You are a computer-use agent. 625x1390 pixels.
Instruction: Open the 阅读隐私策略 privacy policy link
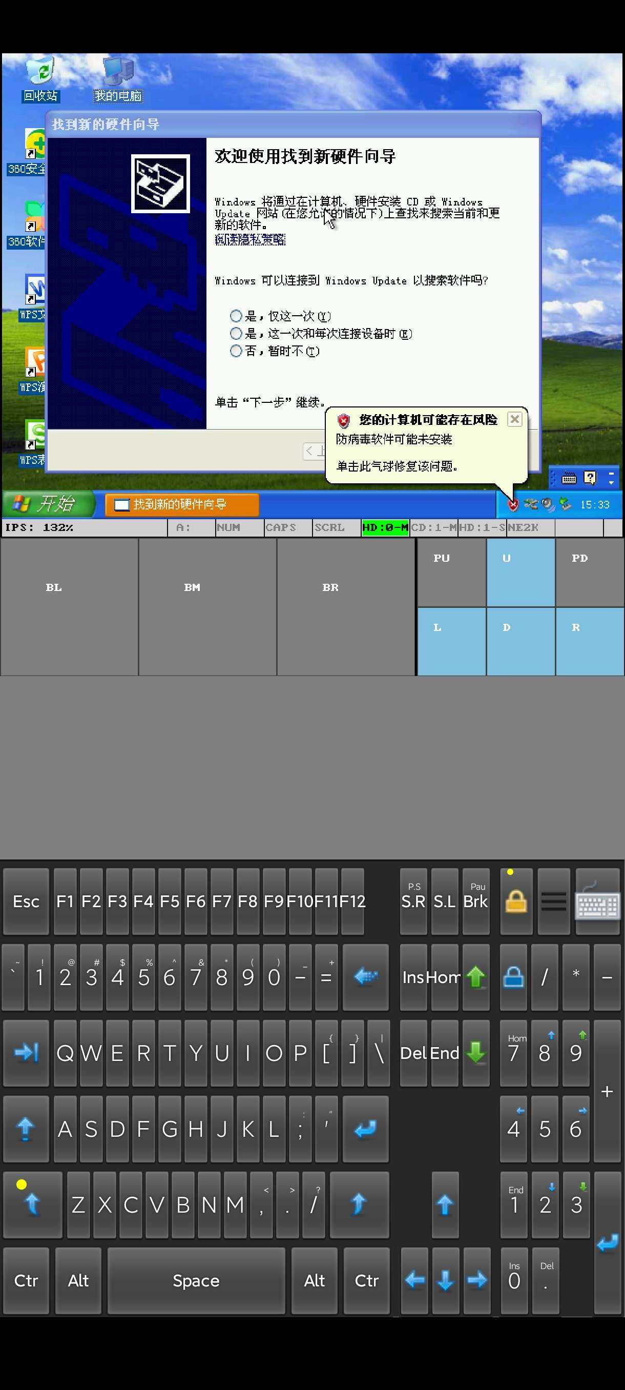coord(249,239)
